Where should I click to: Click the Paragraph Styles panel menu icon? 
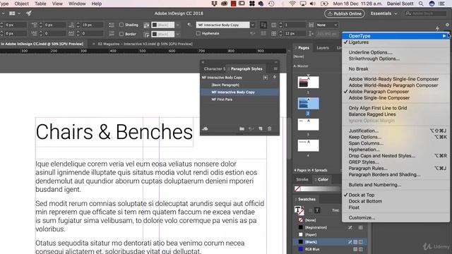275,69
